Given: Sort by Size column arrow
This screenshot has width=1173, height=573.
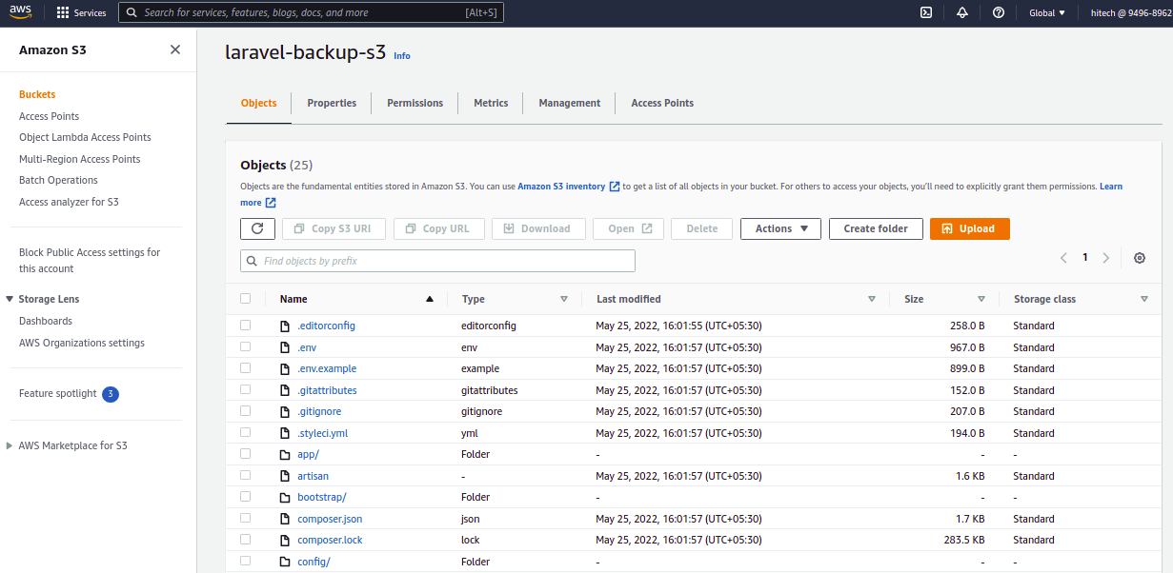Looking at the screenshot, I should (981, 299).
